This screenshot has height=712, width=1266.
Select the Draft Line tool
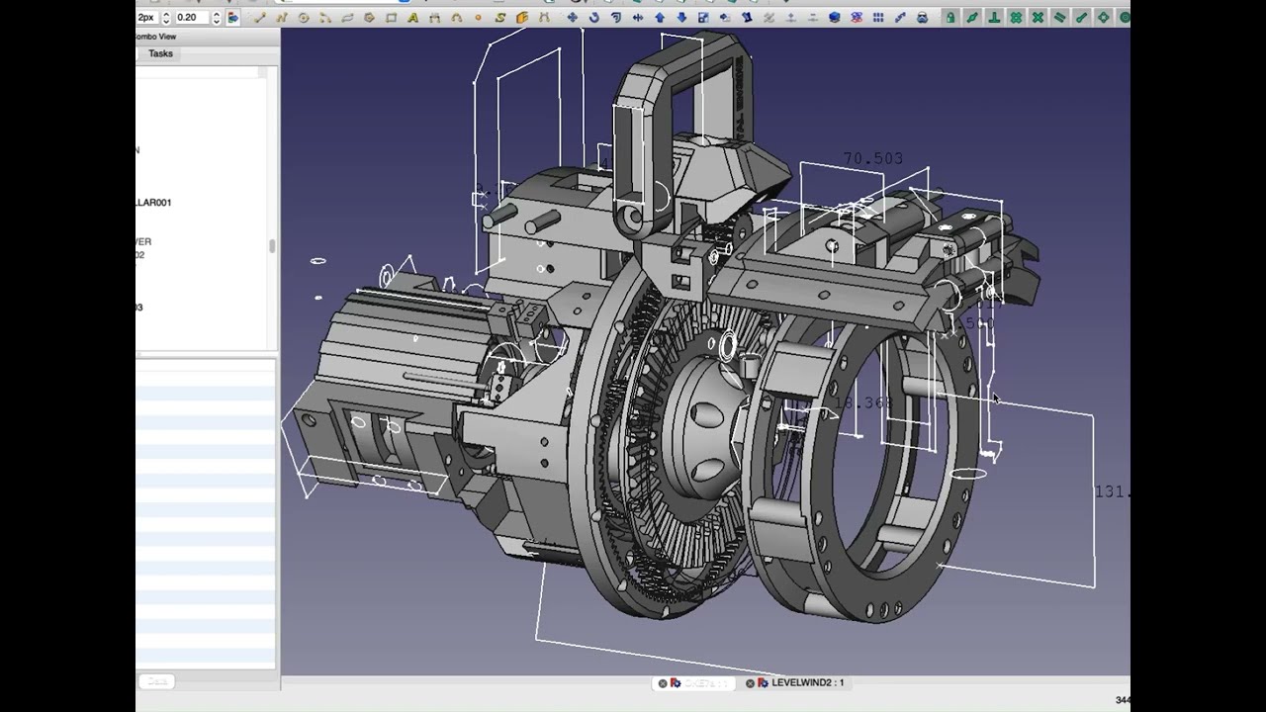click(x=260, y=18)
